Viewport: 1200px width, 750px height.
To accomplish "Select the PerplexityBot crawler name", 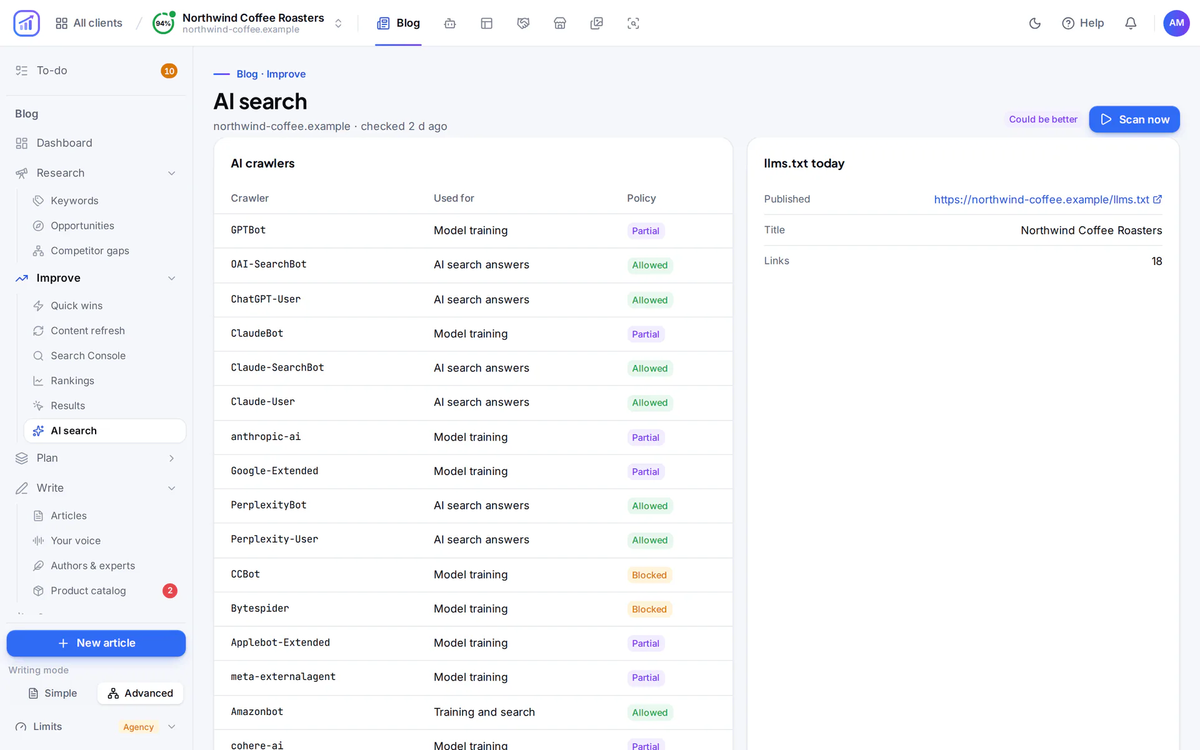I will coord(269,505).
